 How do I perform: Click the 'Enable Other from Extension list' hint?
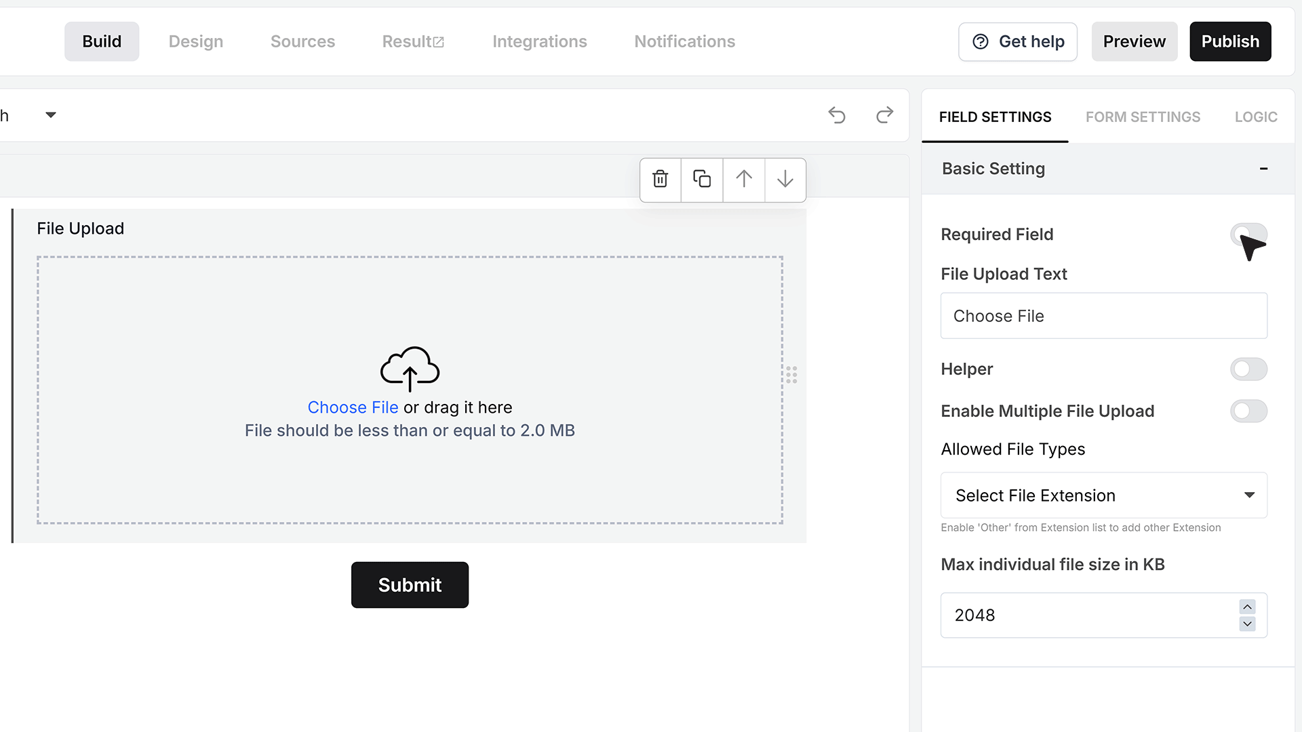[x=1080, y=527]
